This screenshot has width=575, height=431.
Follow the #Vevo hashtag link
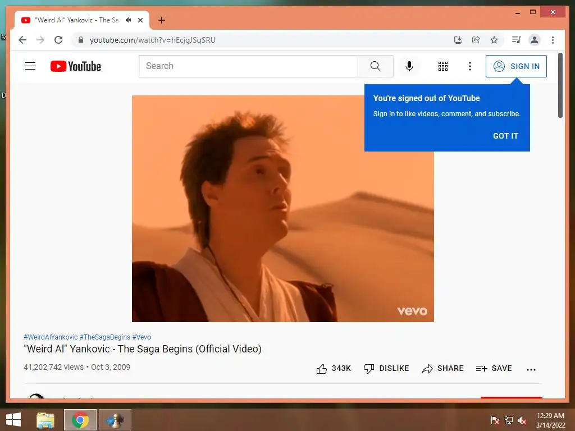(x=142, y=337)
